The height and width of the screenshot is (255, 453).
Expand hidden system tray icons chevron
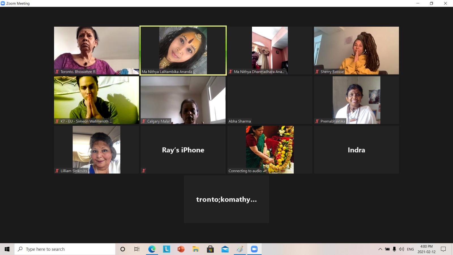380,249
